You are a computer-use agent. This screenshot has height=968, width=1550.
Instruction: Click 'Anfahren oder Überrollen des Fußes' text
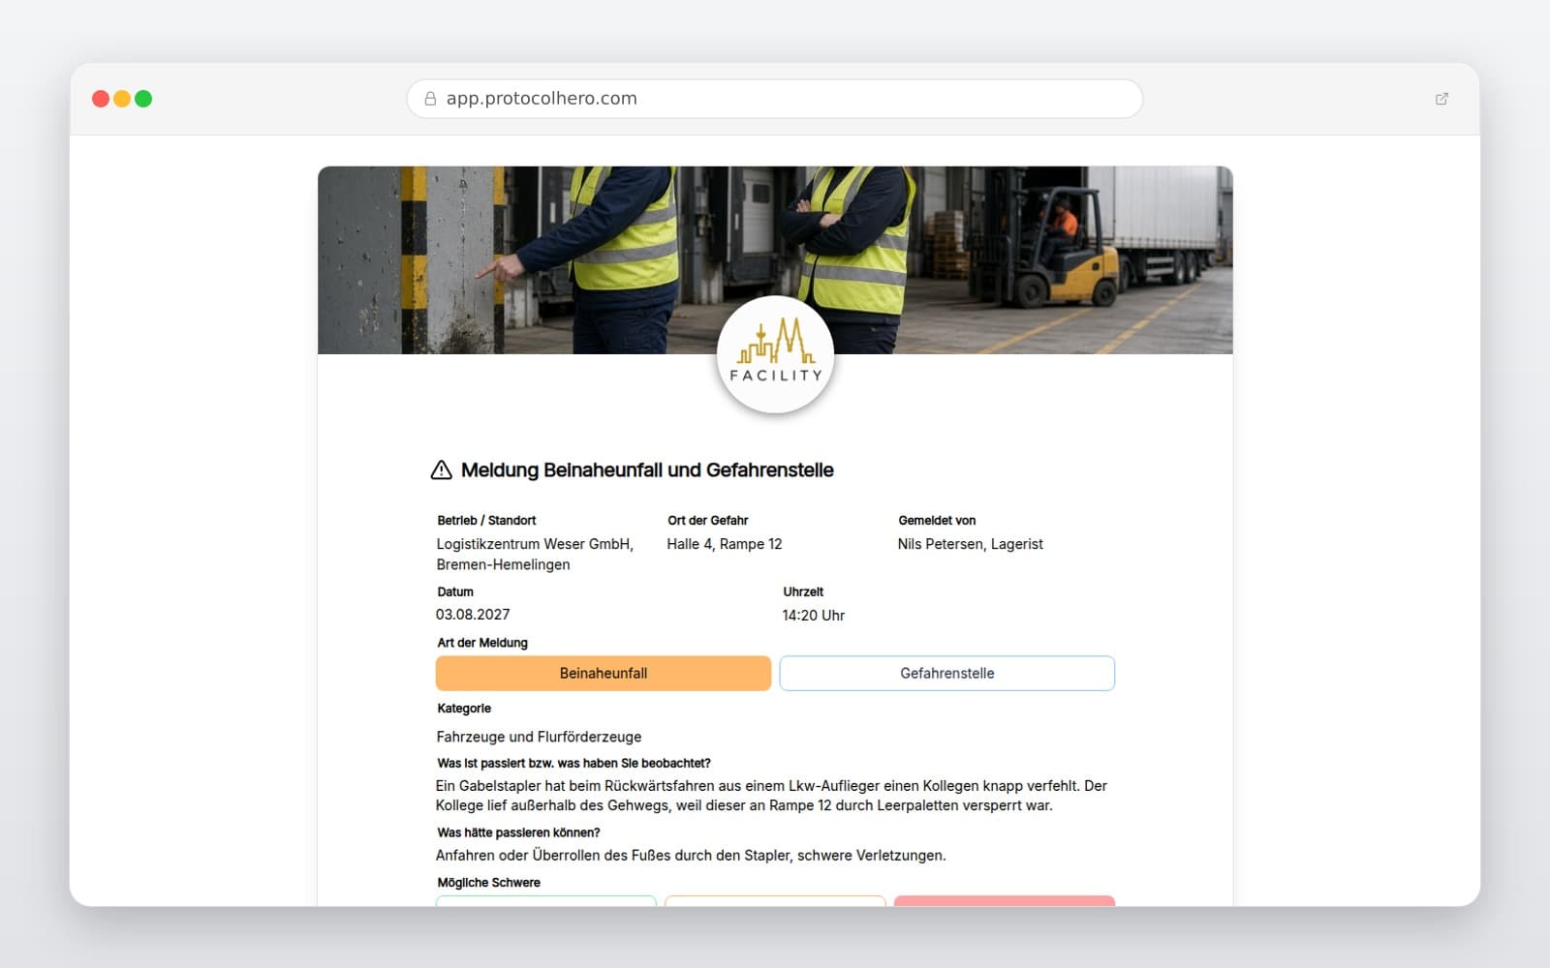pos(691,856)
